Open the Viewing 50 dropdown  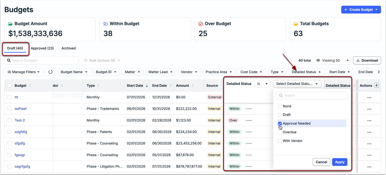pyautogui.click(x=332, y=60)
